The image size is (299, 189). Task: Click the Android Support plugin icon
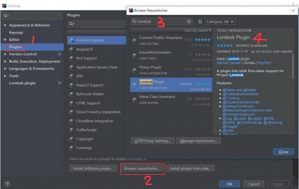pos(72,40)
